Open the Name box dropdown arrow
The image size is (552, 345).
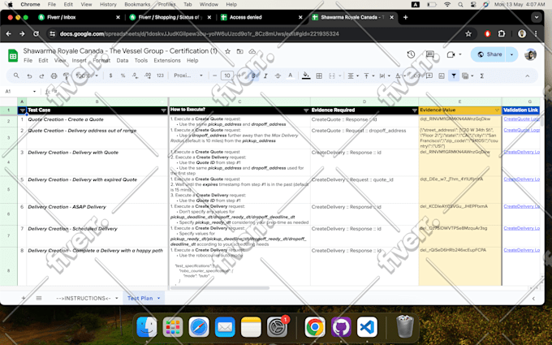tap(34, 92)
